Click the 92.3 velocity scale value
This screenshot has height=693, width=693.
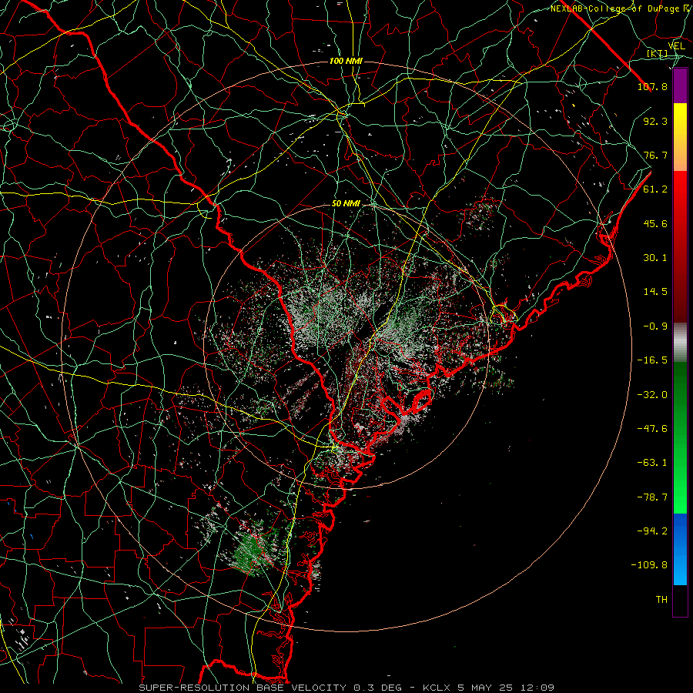[655, 121]
